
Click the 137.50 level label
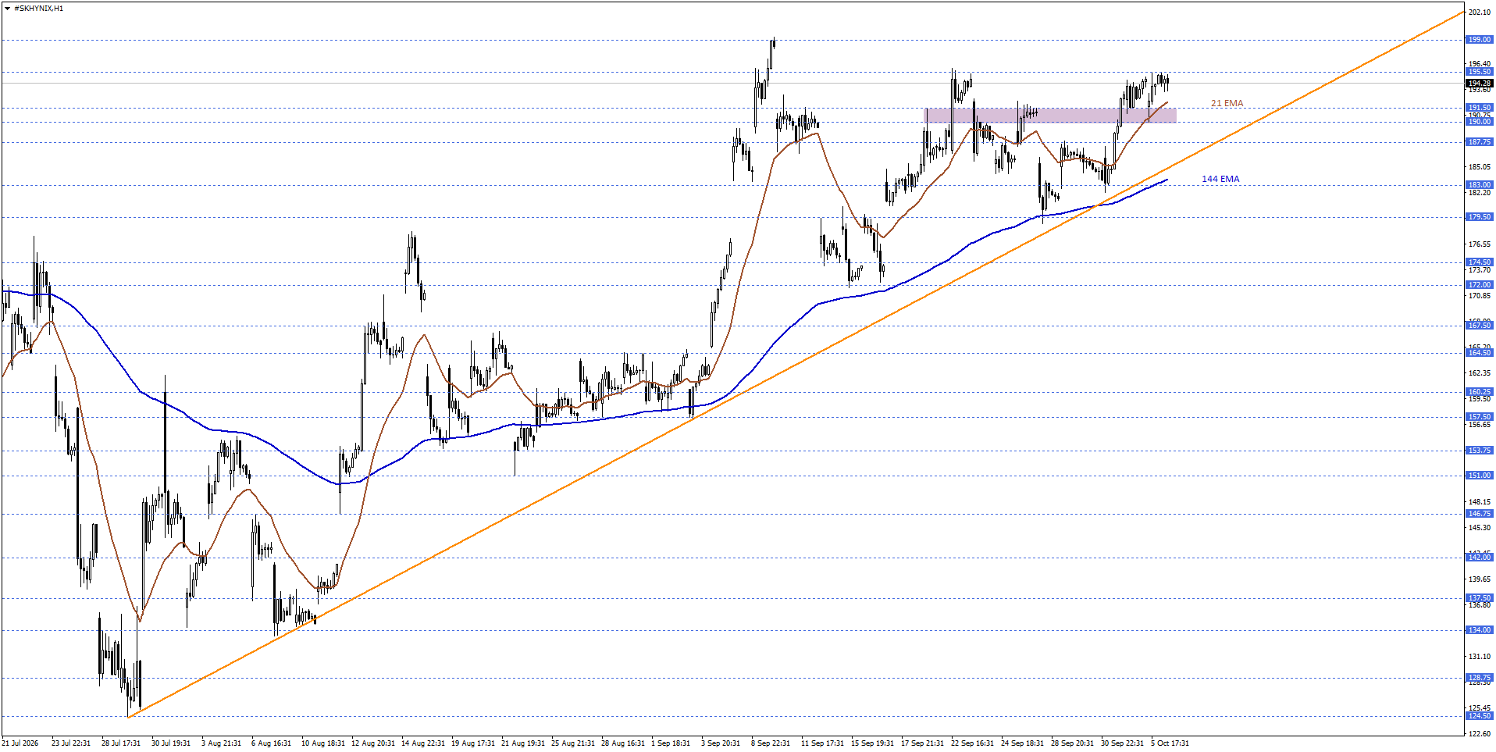1480,598
